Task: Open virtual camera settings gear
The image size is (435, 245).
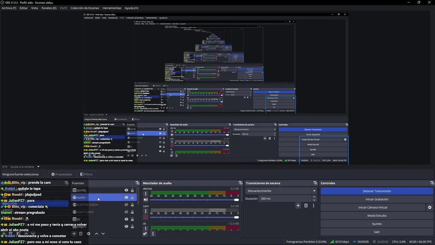Action: pyautogui.click(x=430, y=208)
